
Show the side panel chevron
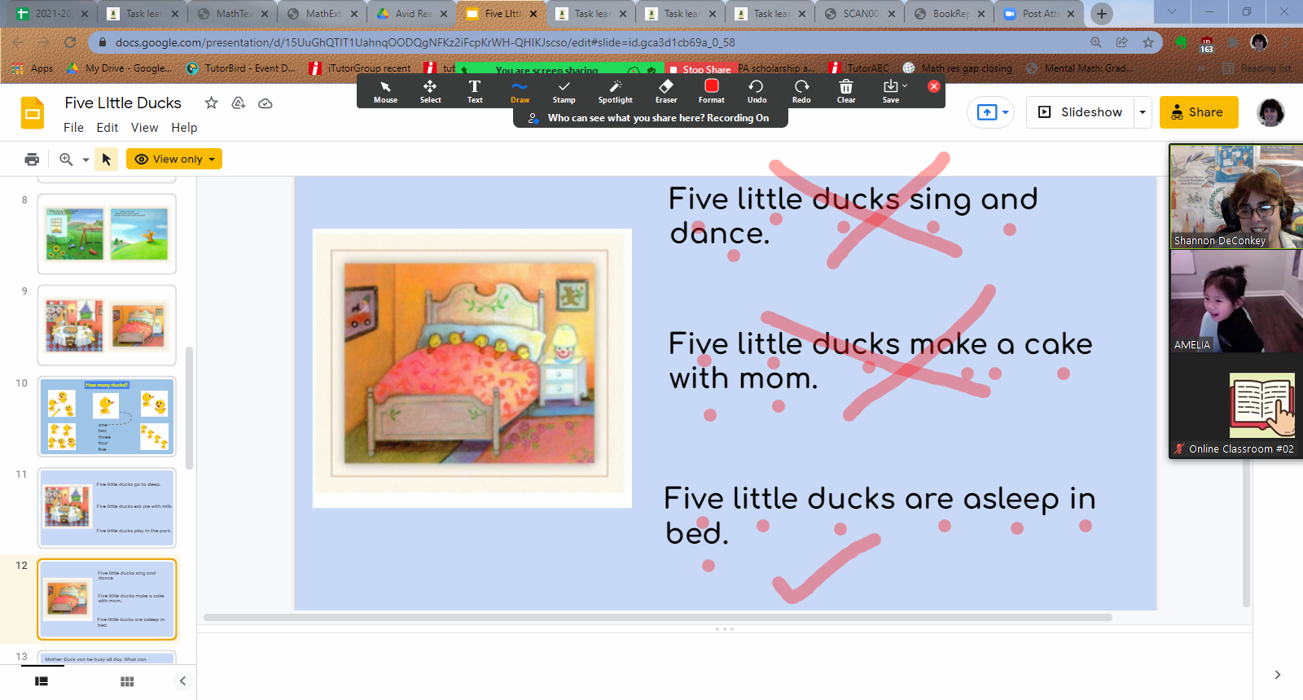click(x=1277, y=675)
